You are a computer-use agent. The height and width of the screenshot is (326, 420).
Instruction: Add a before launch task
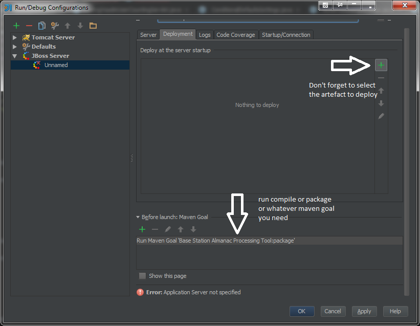(x=142, y=229)
